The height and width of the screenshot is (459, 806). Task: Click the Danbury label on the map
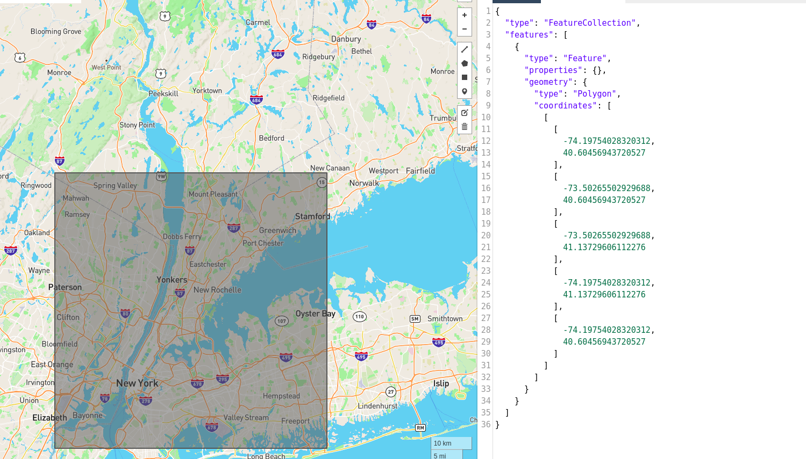(x=346, y=39)
